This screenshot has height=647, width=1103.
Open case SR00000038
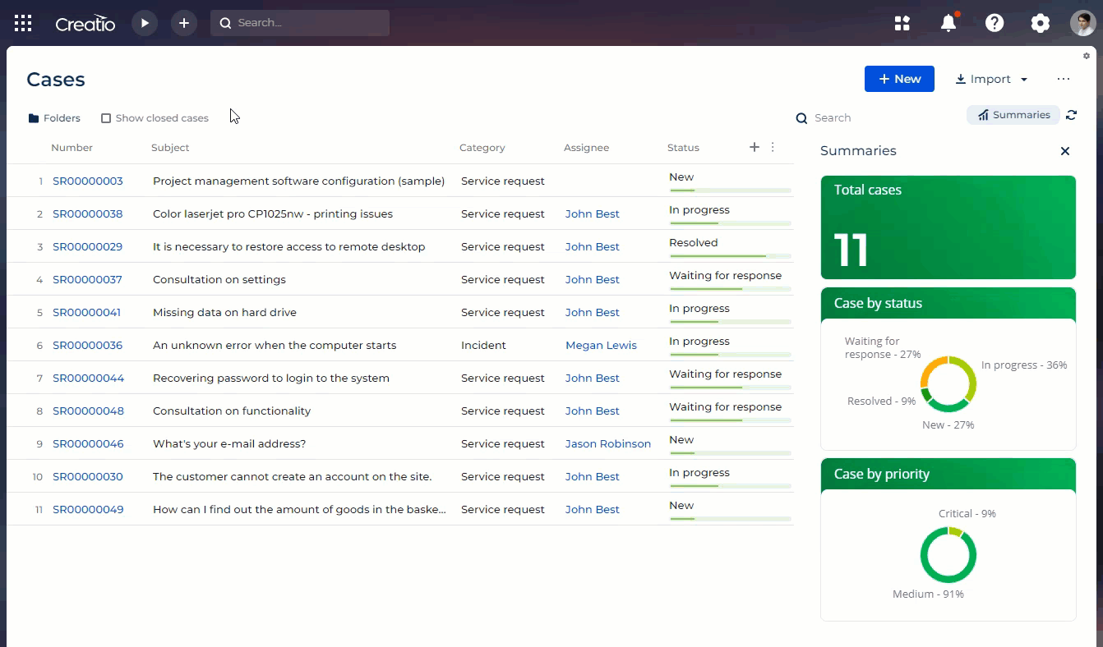tap(88, 213)
